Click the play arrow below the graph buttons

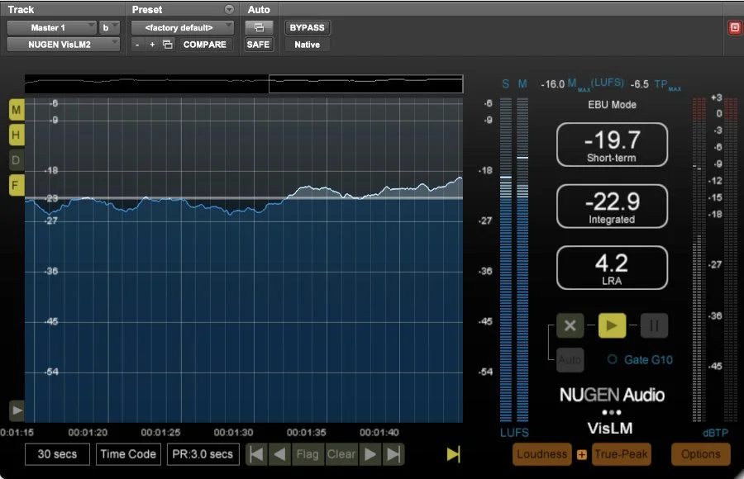17,410
